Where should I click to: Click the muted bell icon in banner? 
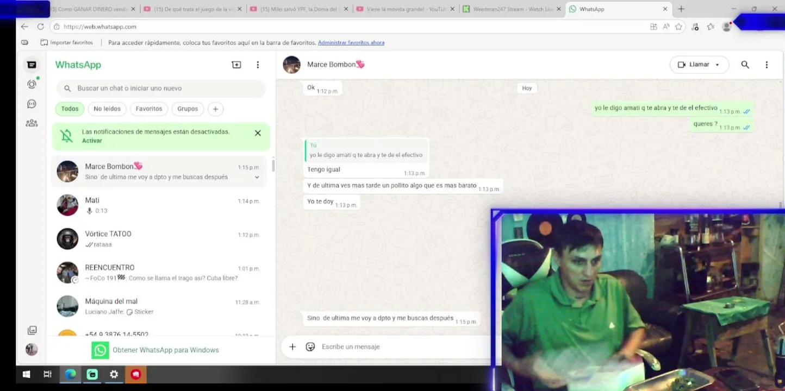tap(66, 136)
